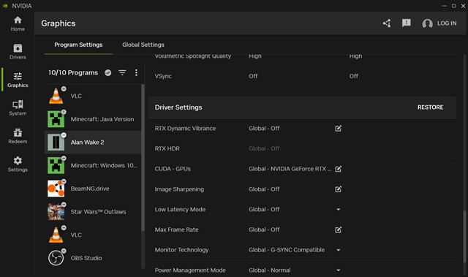Click the user avatar icon
The width and height of the screenshot is (468, 277).
(427, 23)
